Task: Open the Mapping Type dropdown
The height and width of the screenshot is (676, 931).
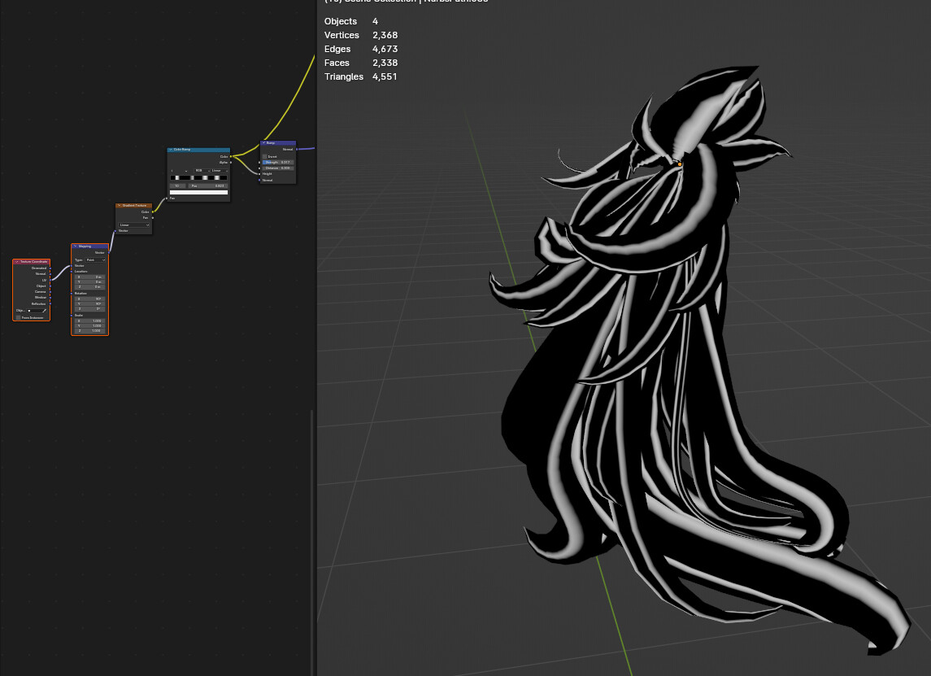Action: 95,259
